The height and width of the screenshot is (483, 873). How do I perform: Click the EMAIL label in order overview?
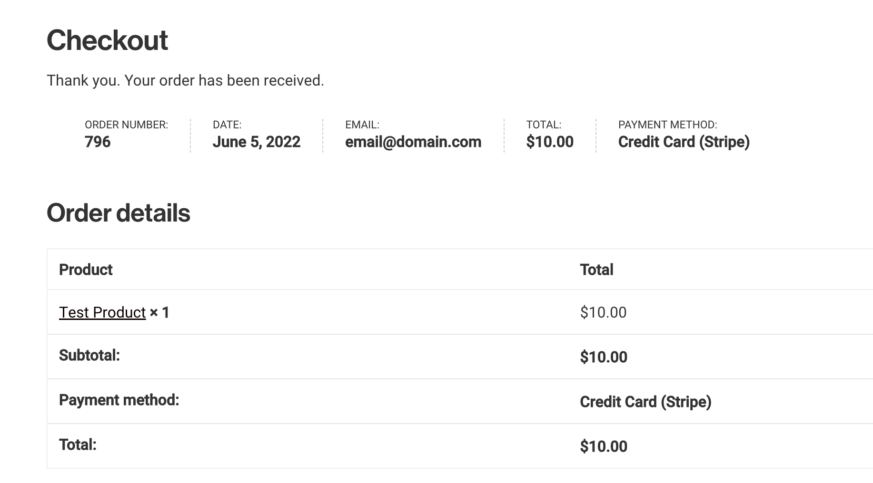(x=362, y=125)
